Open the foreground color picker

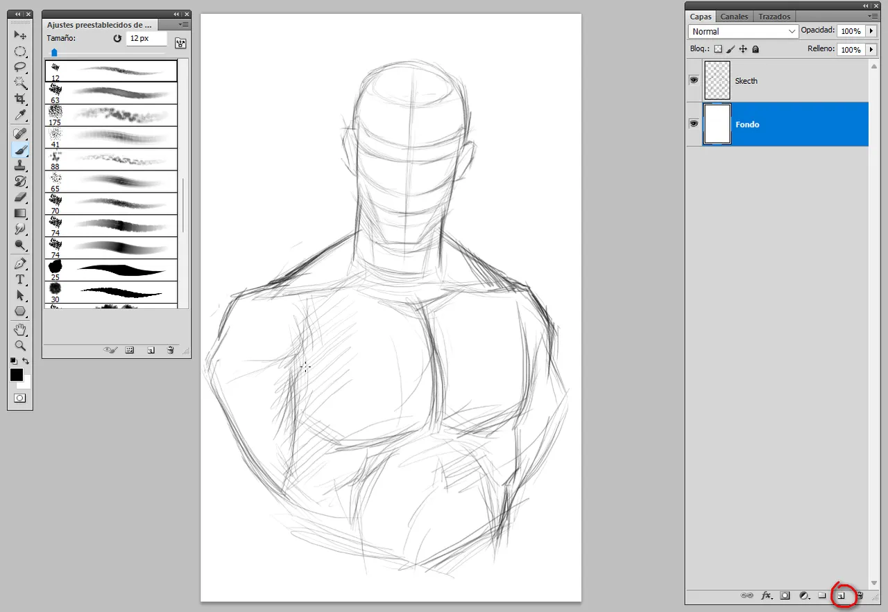16,375
